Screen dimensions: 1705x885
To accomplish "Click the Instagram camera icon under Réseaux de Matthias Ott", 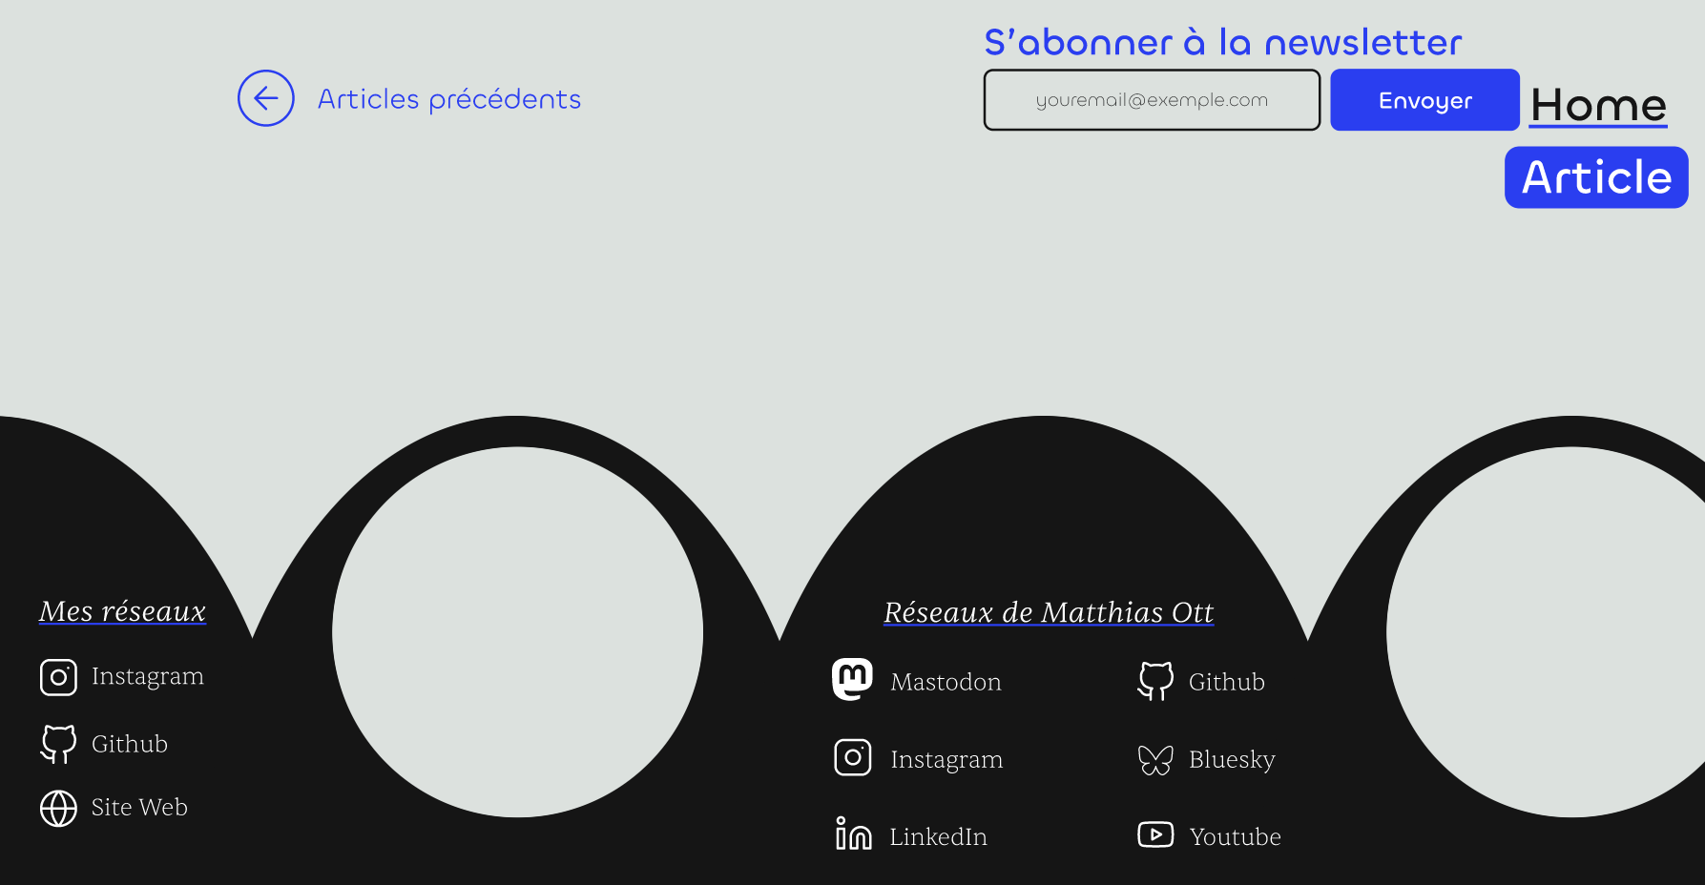I will [x=852, y=757].
